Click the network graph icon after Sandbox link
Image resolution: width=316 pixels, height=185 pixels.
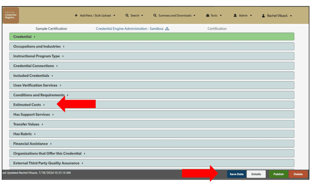(x=167, y=28)
